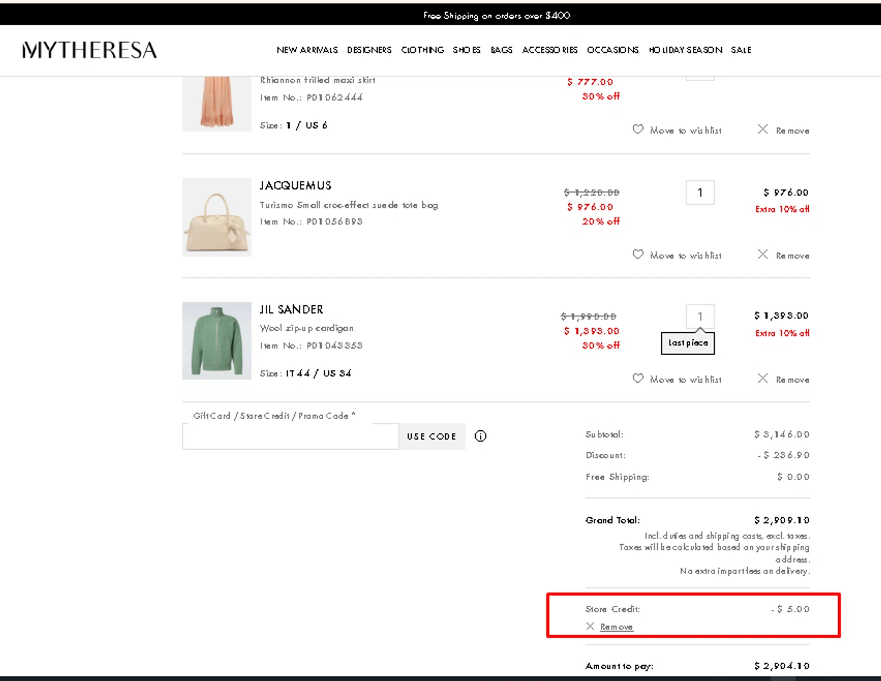Remove the applied store credit
Viewport: 881px width, 681px height.
pyautogui.click(x=616, y=627)
